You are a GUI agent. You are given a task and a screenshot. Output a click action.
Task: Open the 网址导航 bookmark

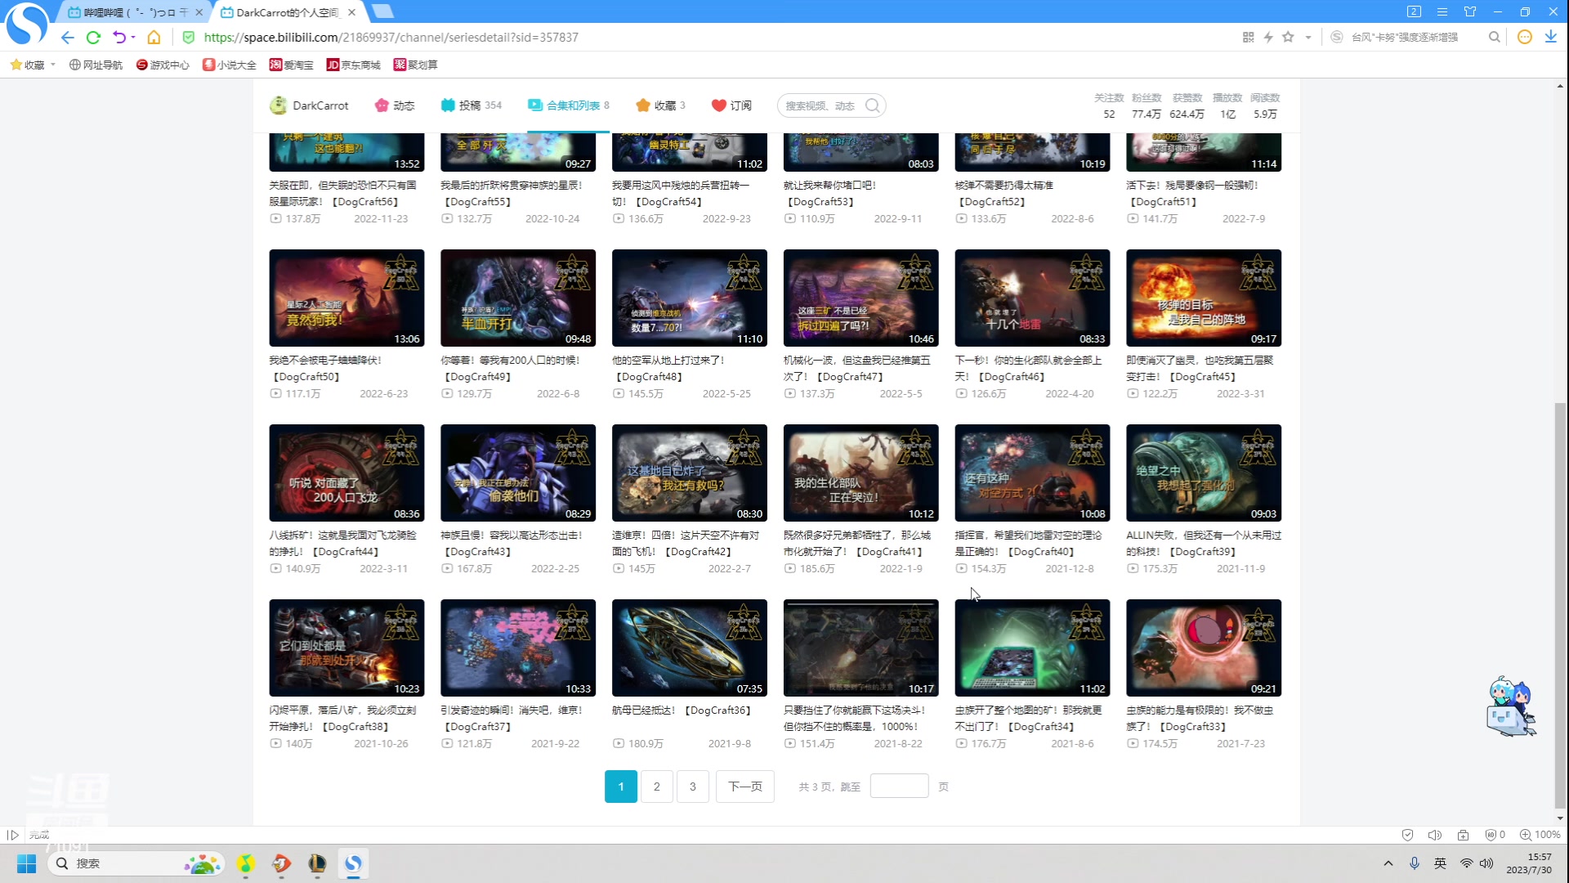tap(96, 65)
